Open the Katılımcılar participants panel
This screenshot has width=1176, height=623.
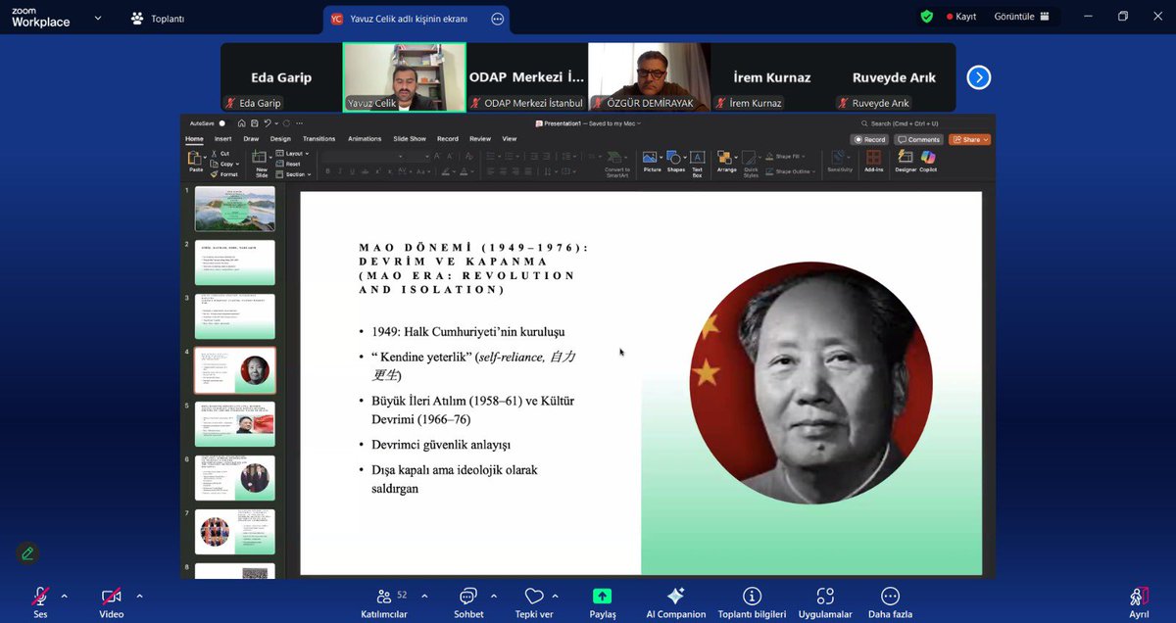(x=384, y=601)
